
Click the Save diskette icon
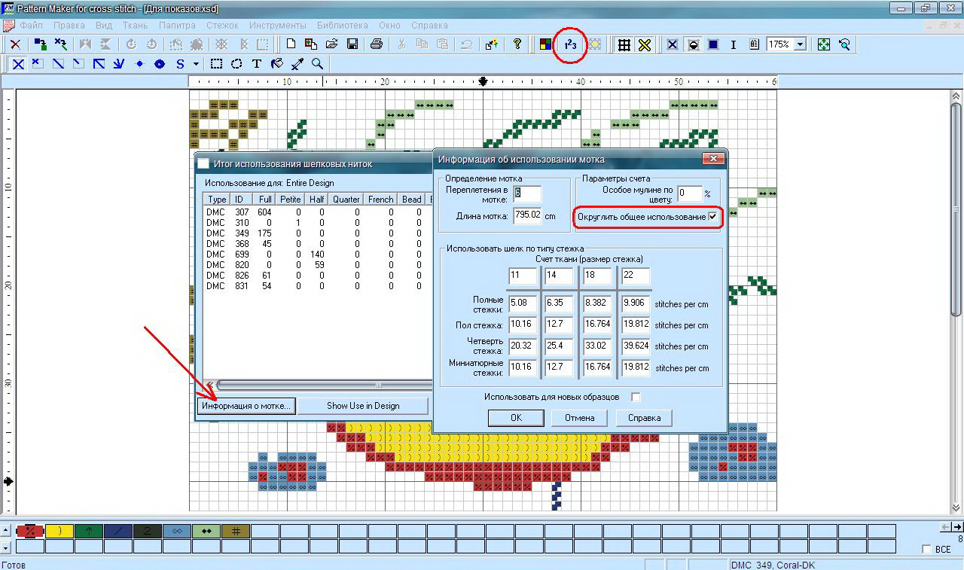[x=352, y=44]
